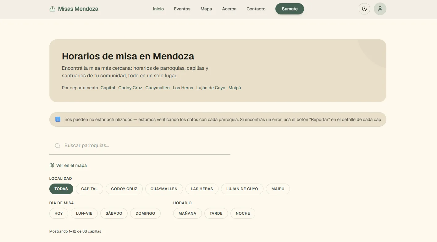Viewport: 437px width, 242px height.
Task: Filter by MAIPÚ locality chip
Action: tap(278, 189)
